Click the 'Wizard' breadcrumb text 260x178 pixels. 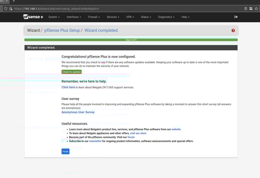click(33, 30)
